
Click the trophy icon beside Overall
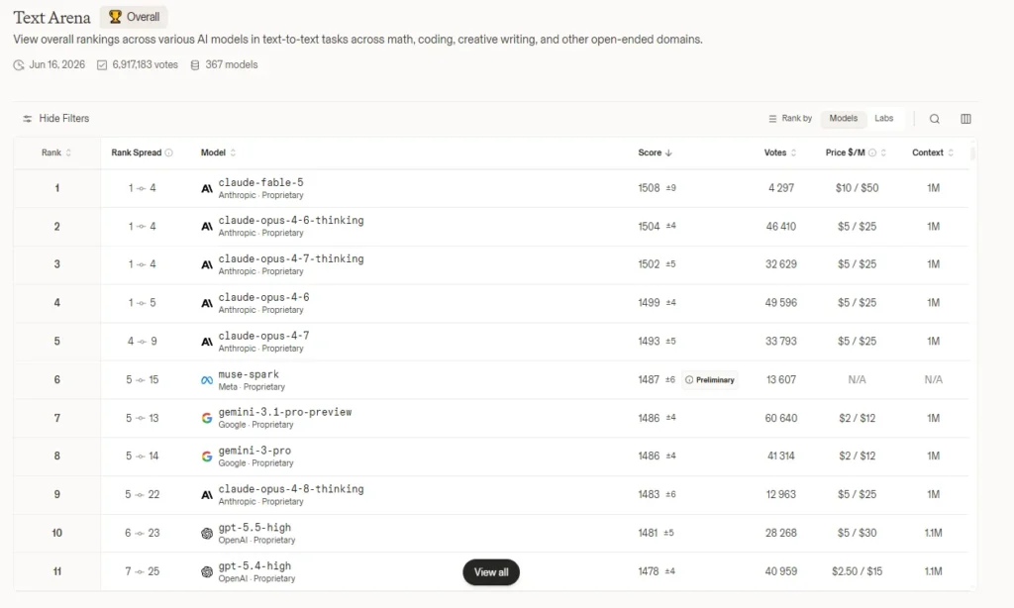115,17
